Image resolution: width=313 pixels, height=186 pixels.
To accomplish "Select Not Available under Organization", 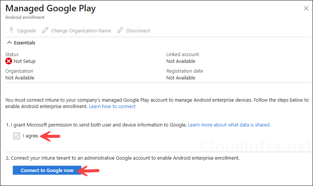I will (20, 78).
